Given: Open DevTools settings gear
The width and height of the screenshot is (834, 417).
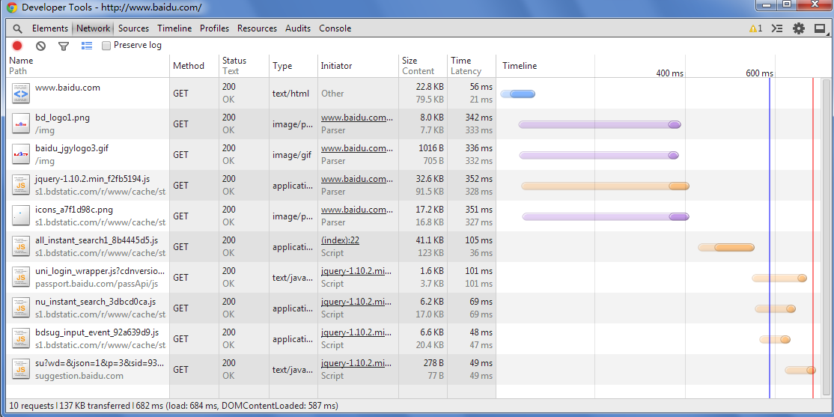Looking at the screenshot, I should (x=799, y=28).
